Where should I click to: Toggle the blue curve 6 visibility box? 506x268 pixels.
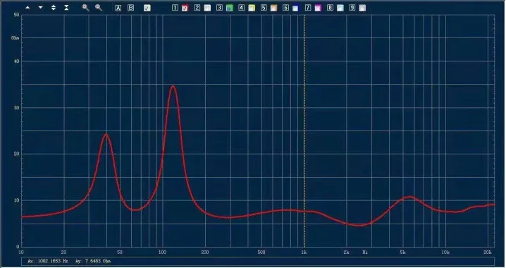click(x=295, y=8)
